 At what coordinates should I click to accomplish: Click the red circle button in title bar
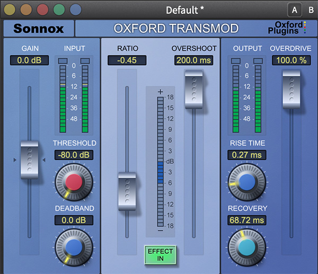[42, 10]
